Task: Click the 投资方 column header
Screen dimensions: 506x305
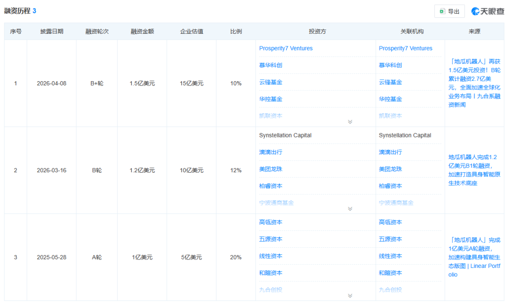Action: click(x=317, y=31)
